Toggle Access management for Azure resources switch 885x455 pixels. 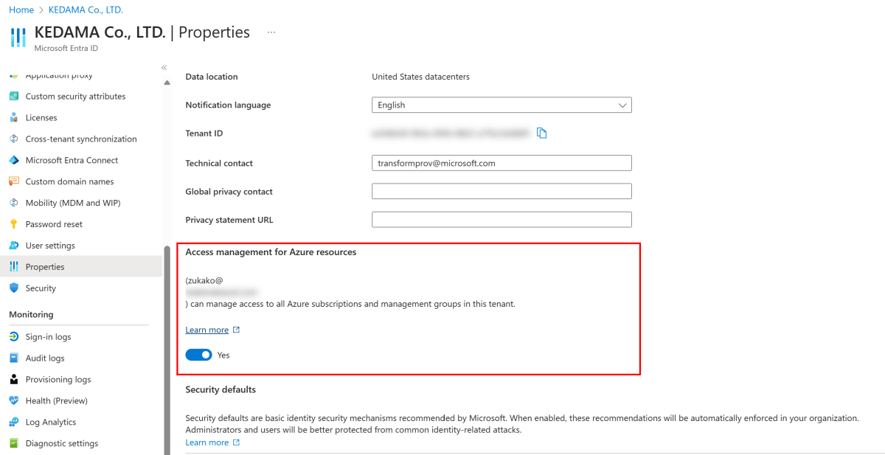[198, 355]
